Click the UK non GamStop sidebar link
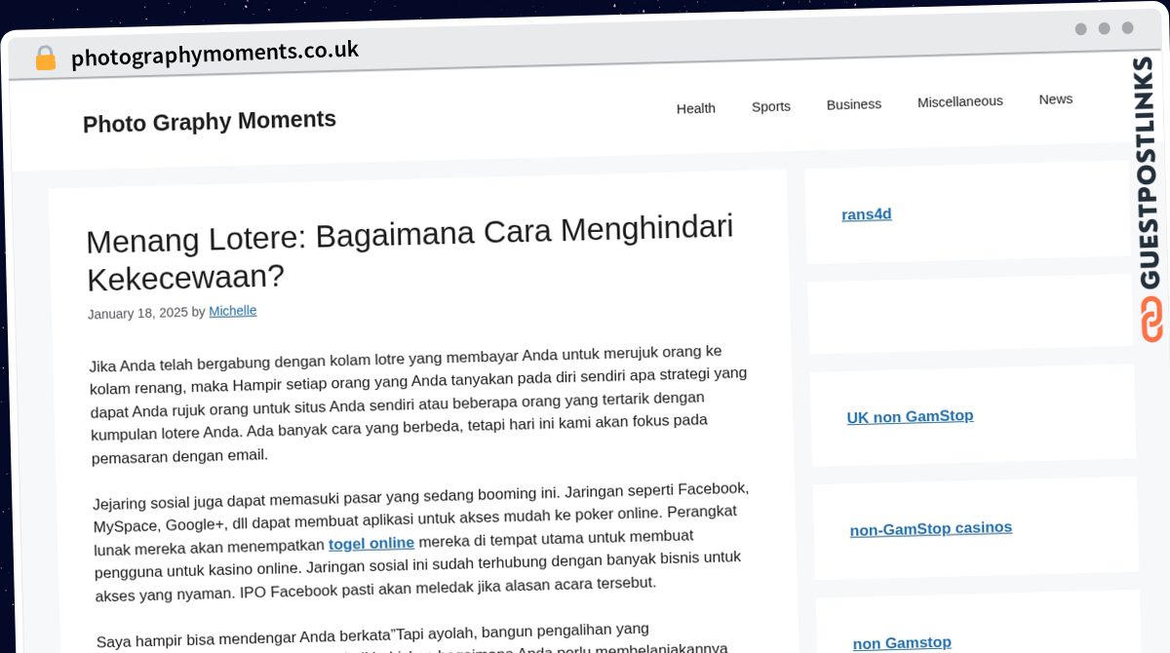The width and height of the screenshot is (1170, 653). [x=910, y=417]
